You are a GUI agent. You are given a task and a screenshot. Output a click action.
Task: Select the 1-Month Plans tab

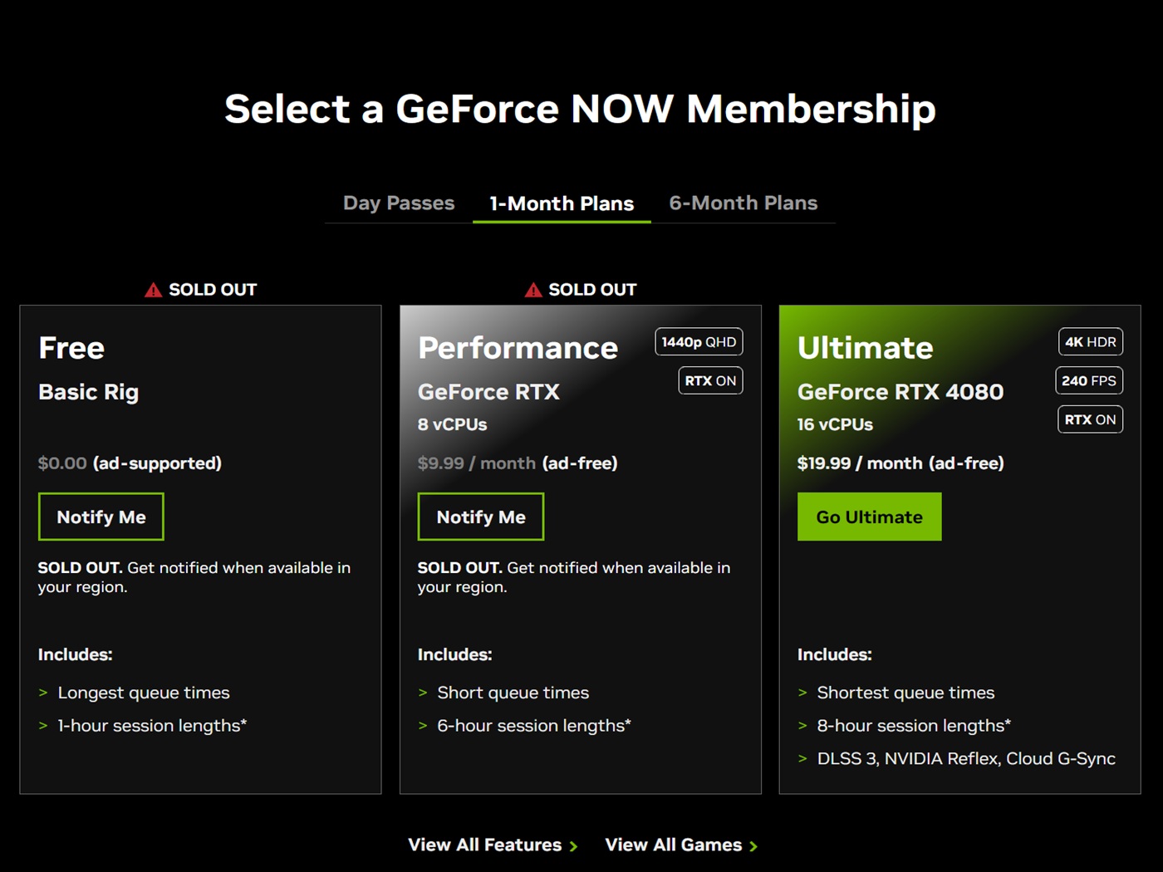(x=562, y=203)
